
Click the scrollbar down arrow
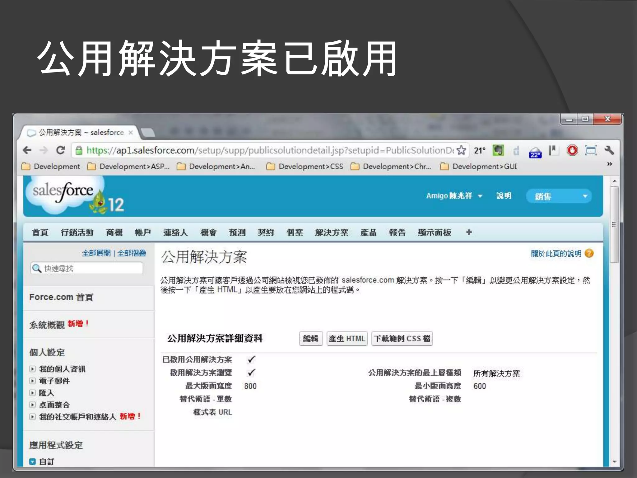pos(614,462)
